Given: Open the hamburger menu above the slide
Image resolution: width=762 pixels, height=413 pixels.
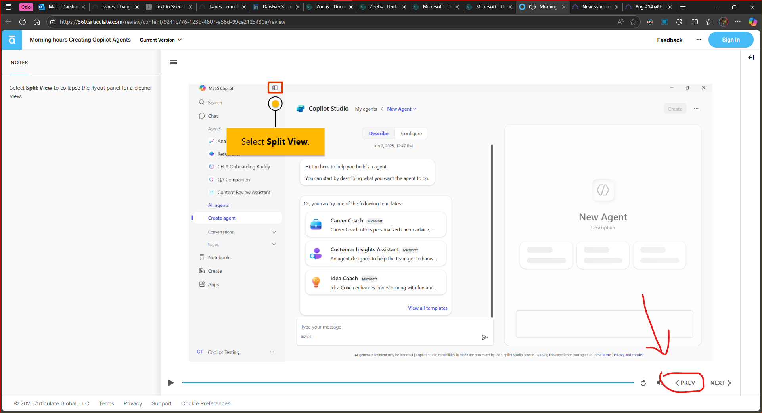Looking at the screenshot, I should (x=174, y=62).
